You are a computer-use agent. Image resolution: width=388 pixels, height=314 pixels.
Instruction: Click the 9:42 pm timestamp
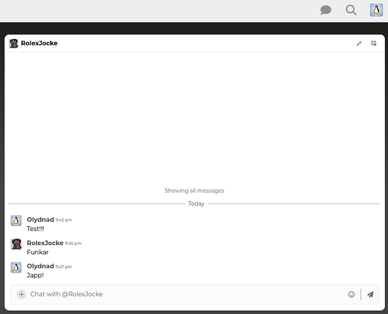[x=63, y=220]
